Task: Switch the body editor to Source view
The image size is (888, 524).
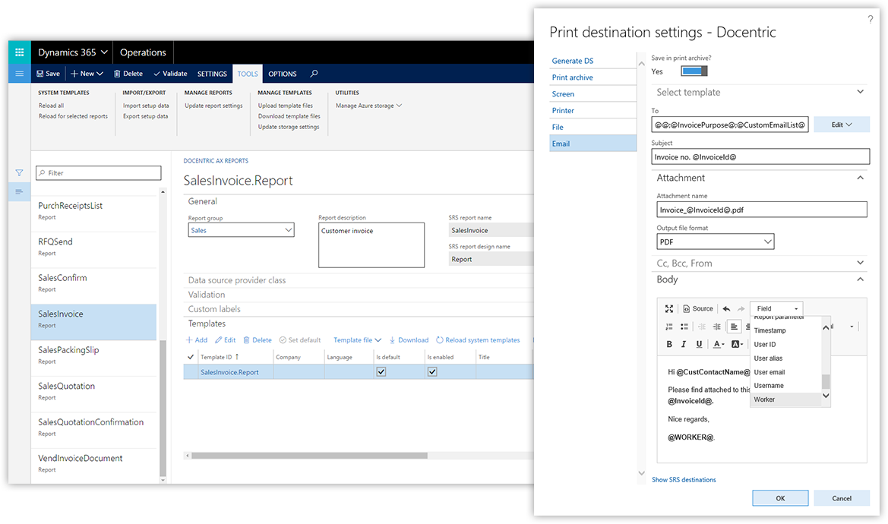Action: point(697,308)
